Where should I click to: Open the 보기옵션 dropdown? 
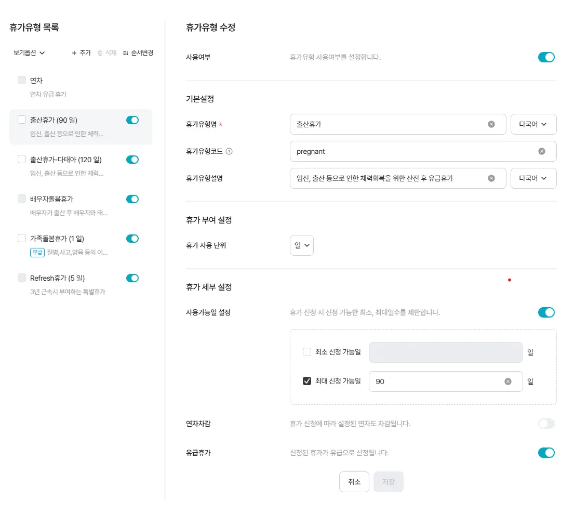coord(29,52)
